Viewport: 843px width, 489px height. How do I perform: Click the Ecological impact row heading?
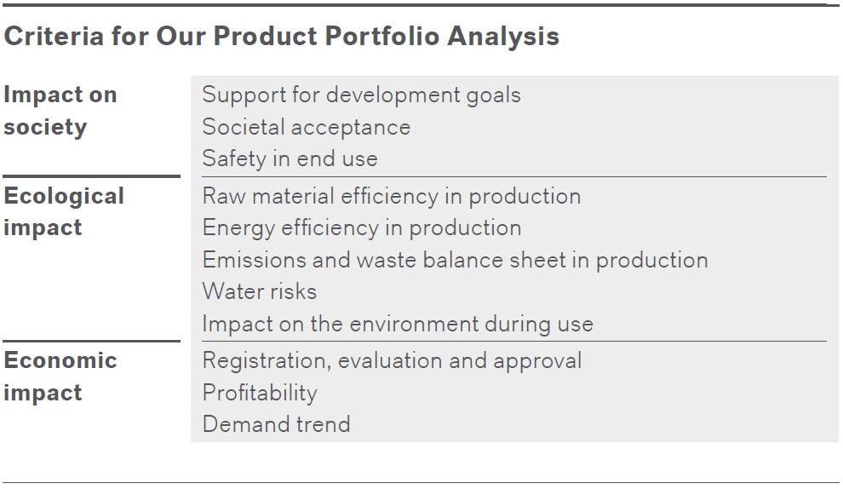point(64,212)
